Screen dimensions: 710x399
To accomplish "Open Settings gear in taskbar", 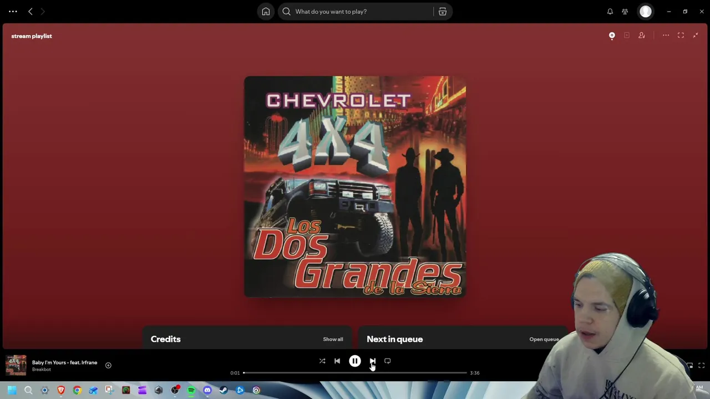I will pyautogui.click(x=45, y=390).
